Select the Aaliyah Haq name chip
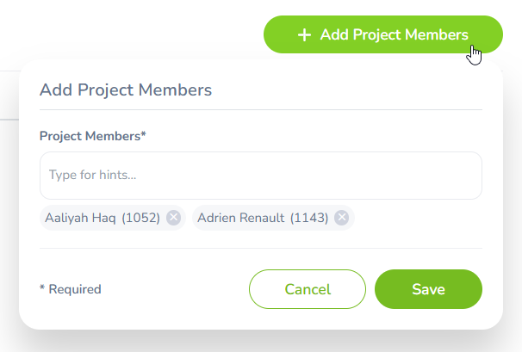 point(113,218)
